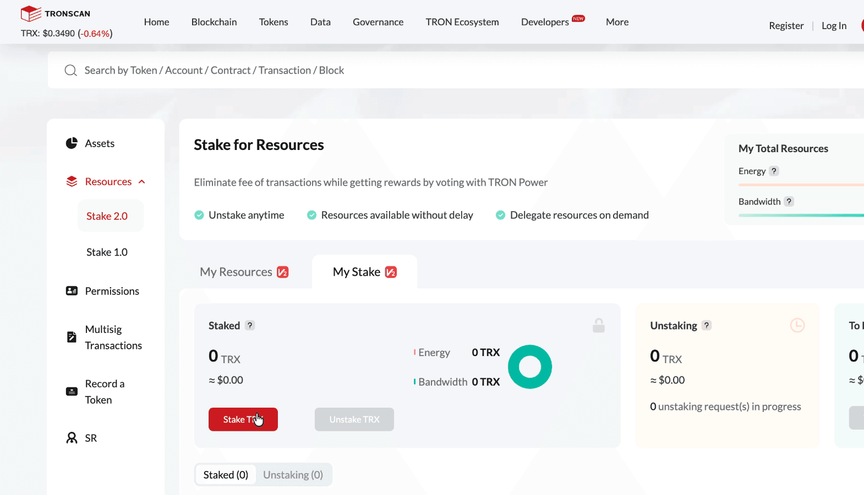Image resolution: width=864 pixels, height=495 pixels.
Task: Show the Staked (0) list
Action: (x=226, y=475)
